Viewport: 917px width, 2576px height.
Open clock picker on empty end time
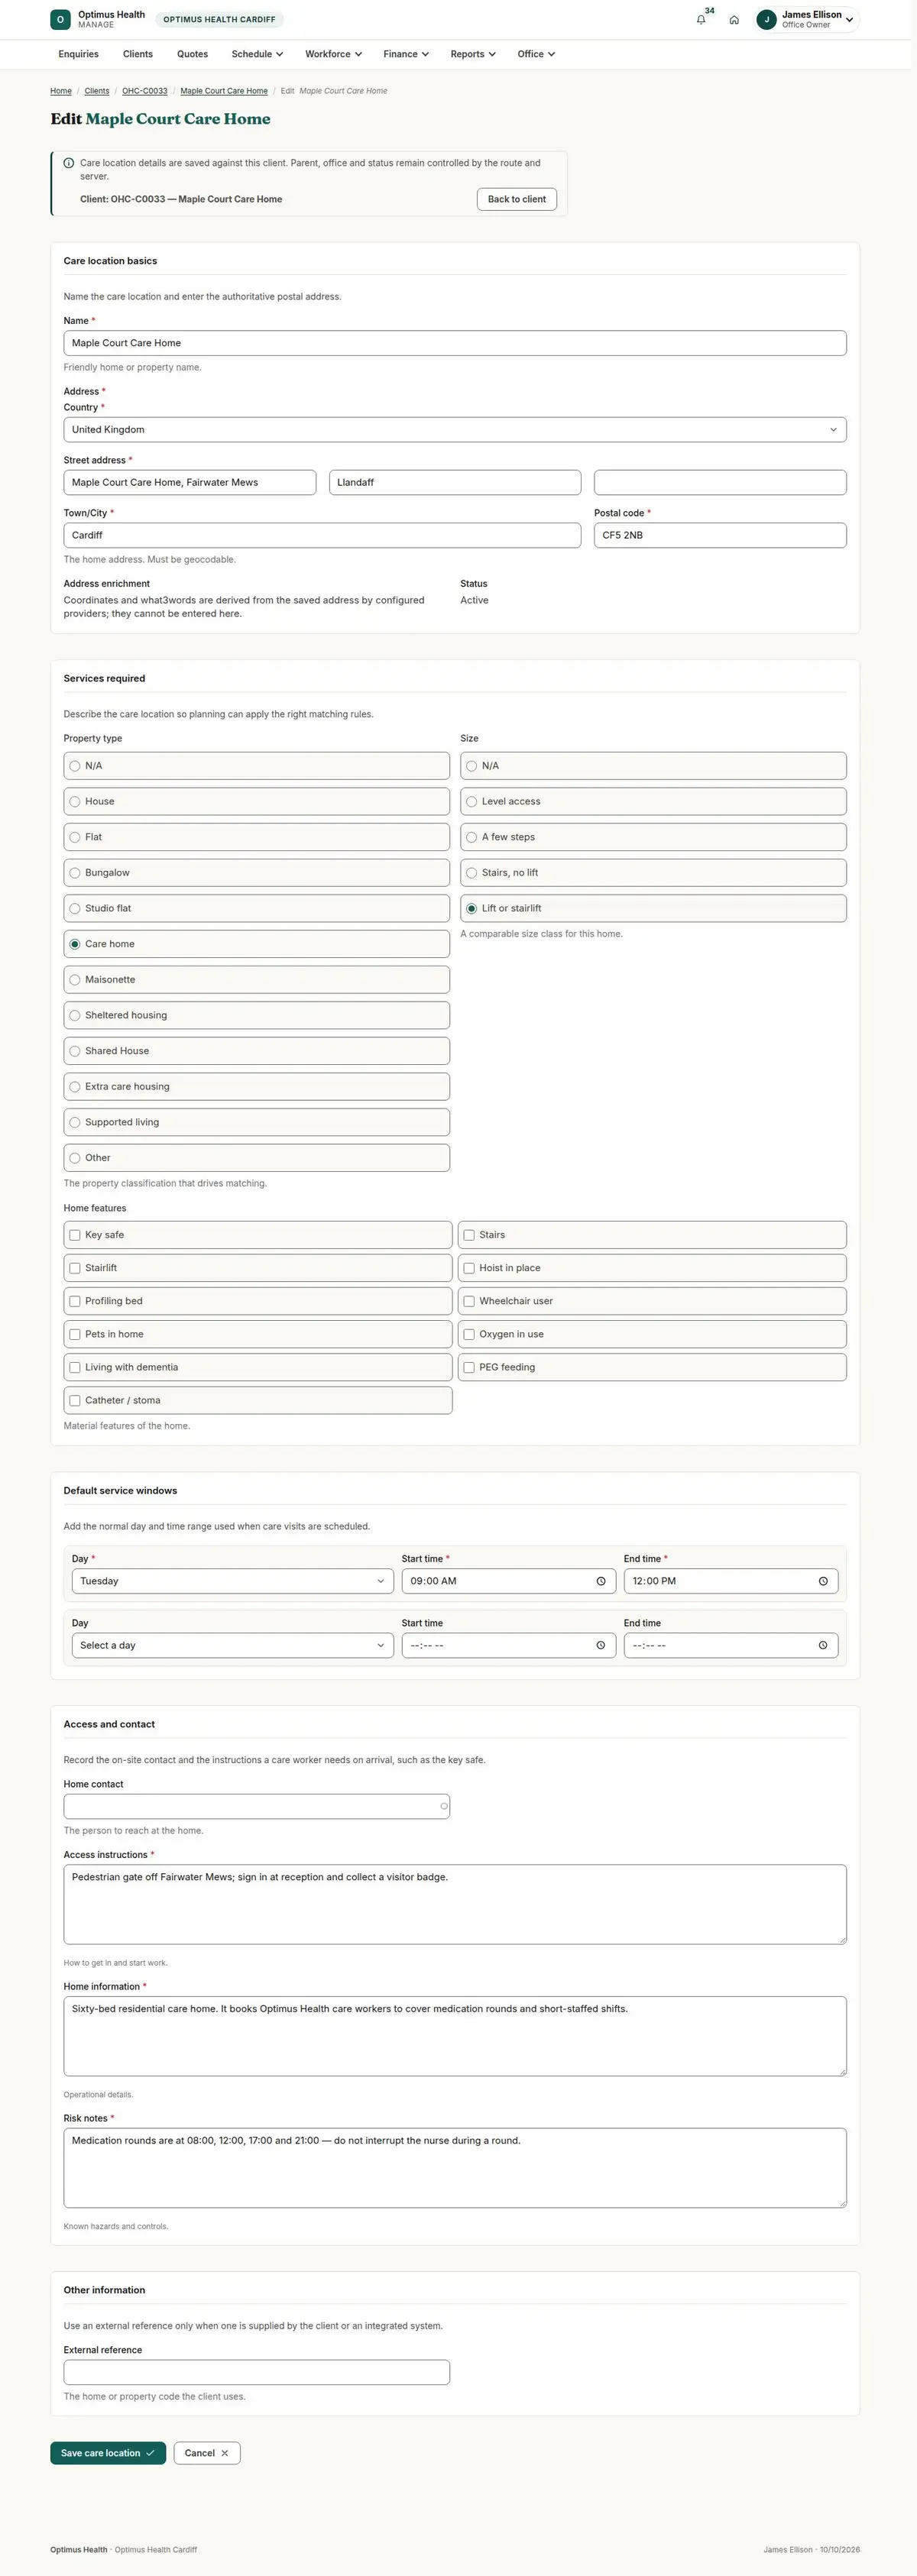(x=823, y=1645)
